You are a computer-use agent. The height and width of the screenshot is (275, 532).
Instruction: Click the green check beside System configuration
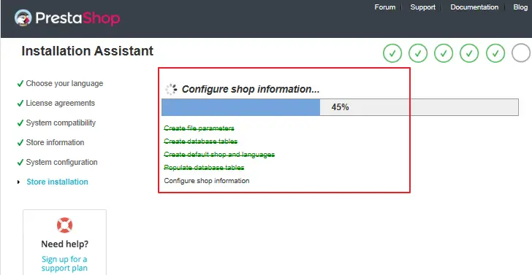click(x=20, y=162)
